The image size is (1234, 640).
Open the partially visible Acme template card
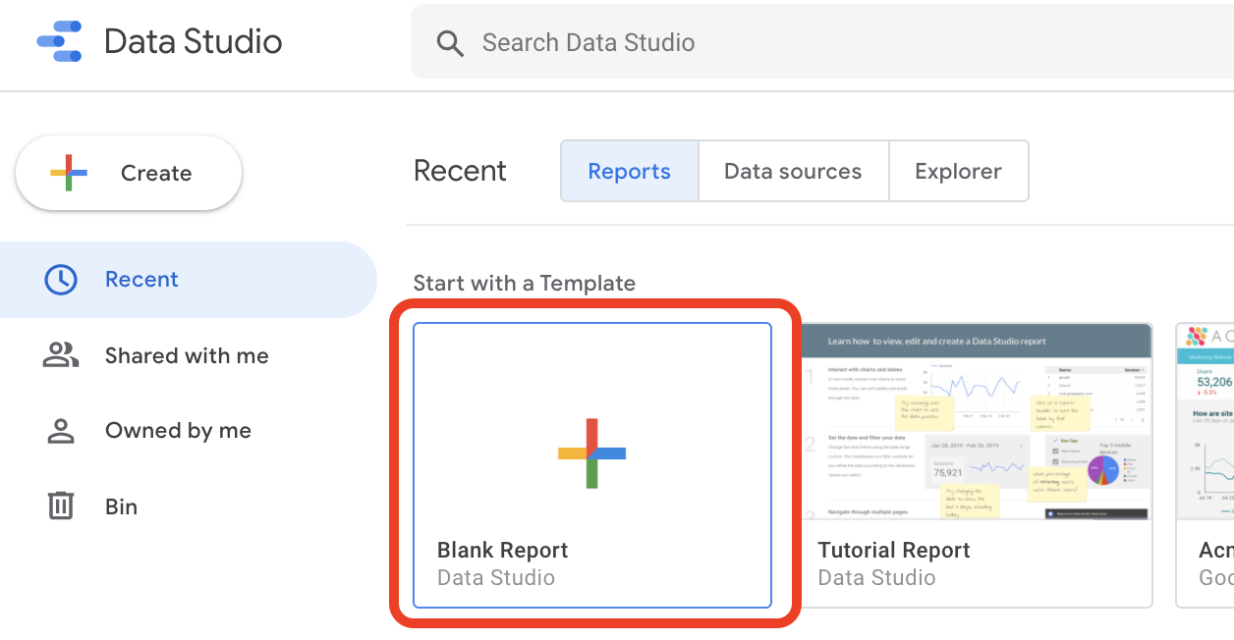coord(1206,465)
